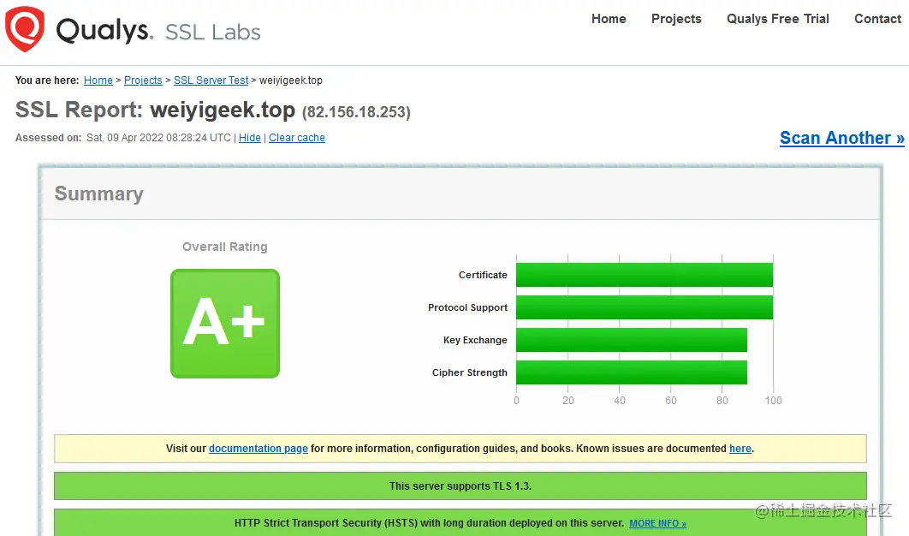Click Home in the breadcrumb trail
Viewport: 909px width, 536px height.
click(98, 80)
